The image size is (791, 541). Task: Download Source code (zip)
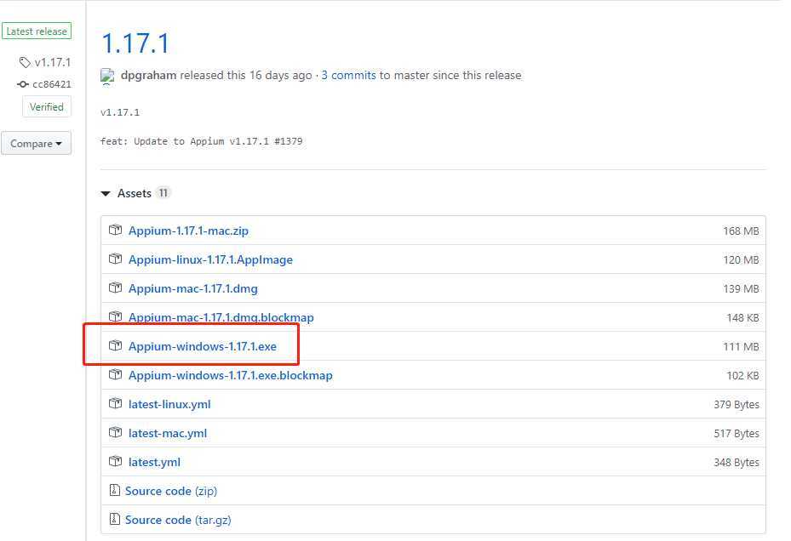(x=171, y=491)
